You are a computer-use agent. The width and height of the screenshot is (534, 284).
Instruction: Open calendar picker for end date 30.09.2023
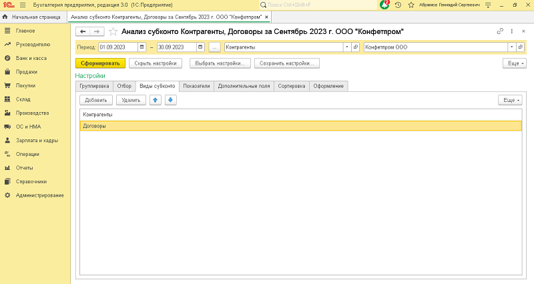[200, 47]
